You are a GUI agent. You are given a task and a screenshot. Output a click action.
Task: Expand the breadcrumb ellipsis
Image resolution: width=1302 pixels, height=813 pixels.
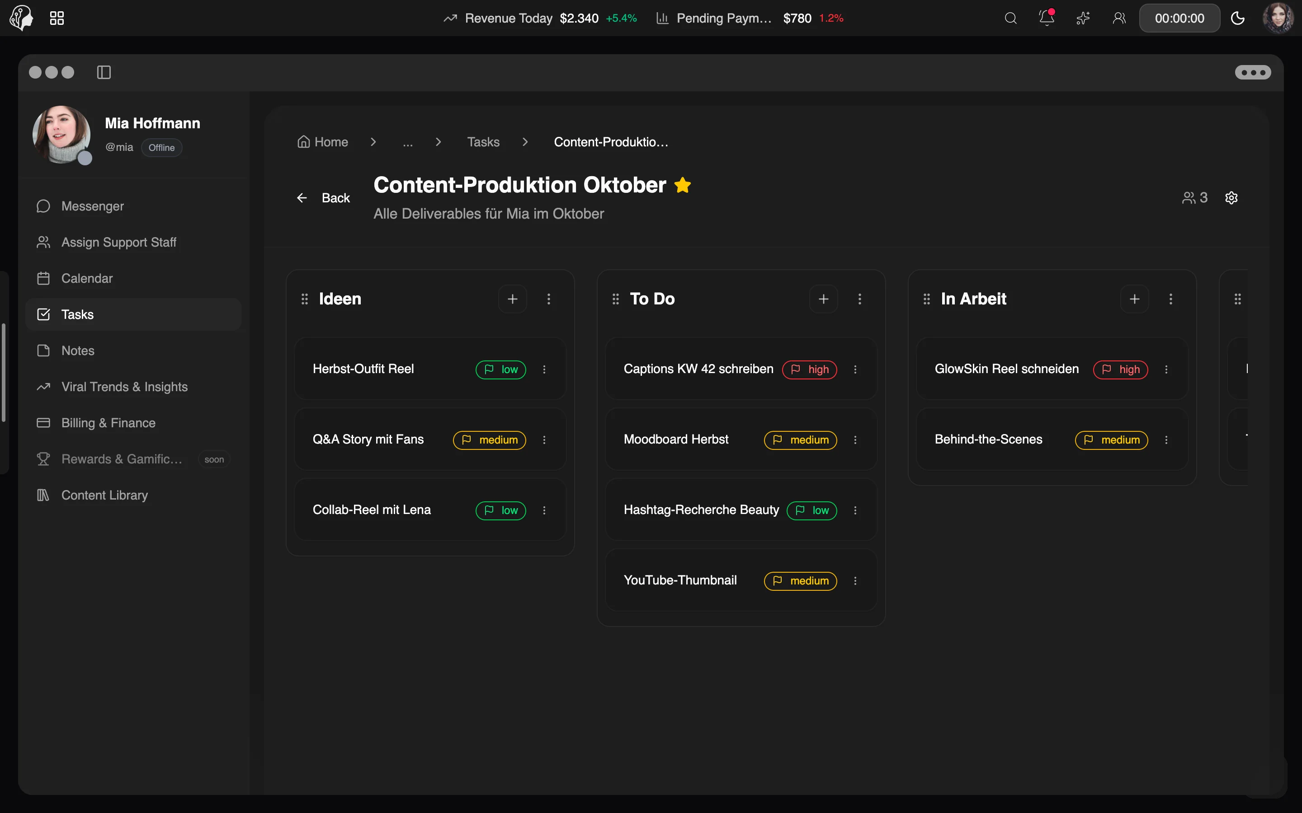tap(408, 142)
